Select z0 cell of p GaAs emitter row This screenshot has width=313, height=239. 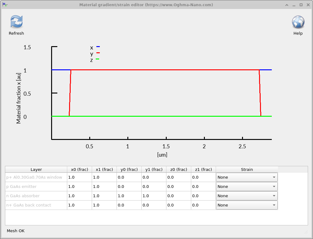[179, 187]
